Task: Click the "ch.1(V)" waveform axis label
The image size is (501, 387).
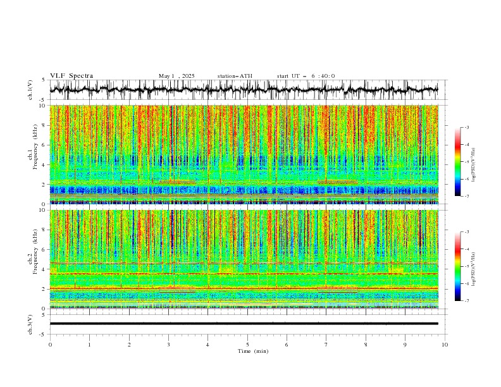Action: click(x=30, y=90)
